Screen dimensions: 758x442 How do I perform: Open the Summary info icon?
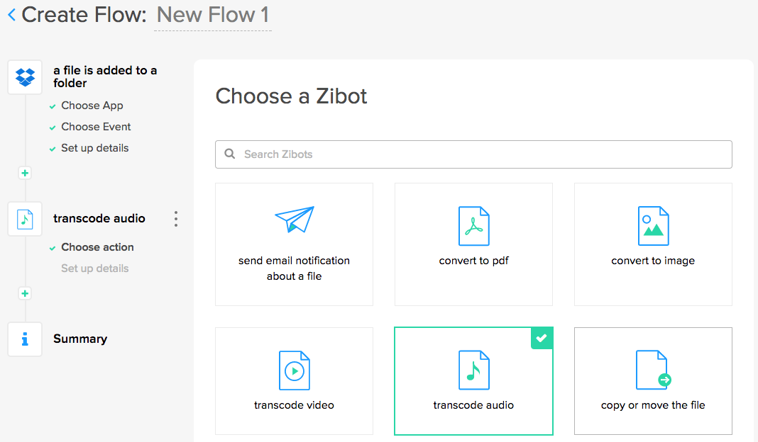pyautogui.click(x=25, y=339)
